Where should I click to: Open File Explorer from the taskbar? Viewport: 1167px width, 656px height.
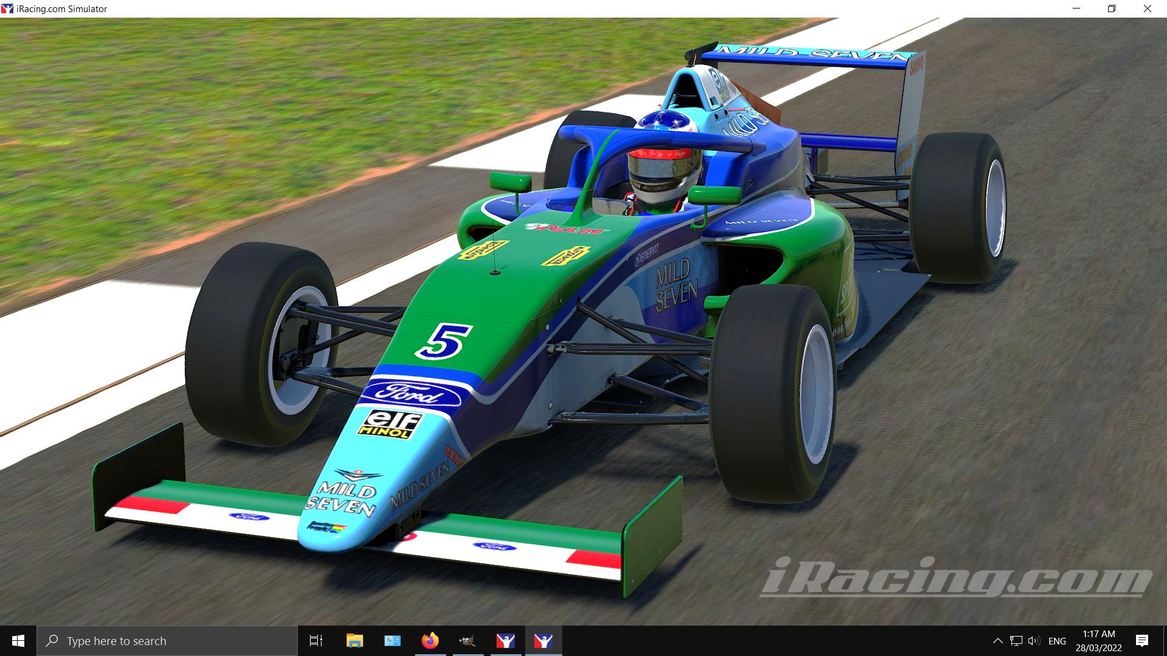[354, 641]
